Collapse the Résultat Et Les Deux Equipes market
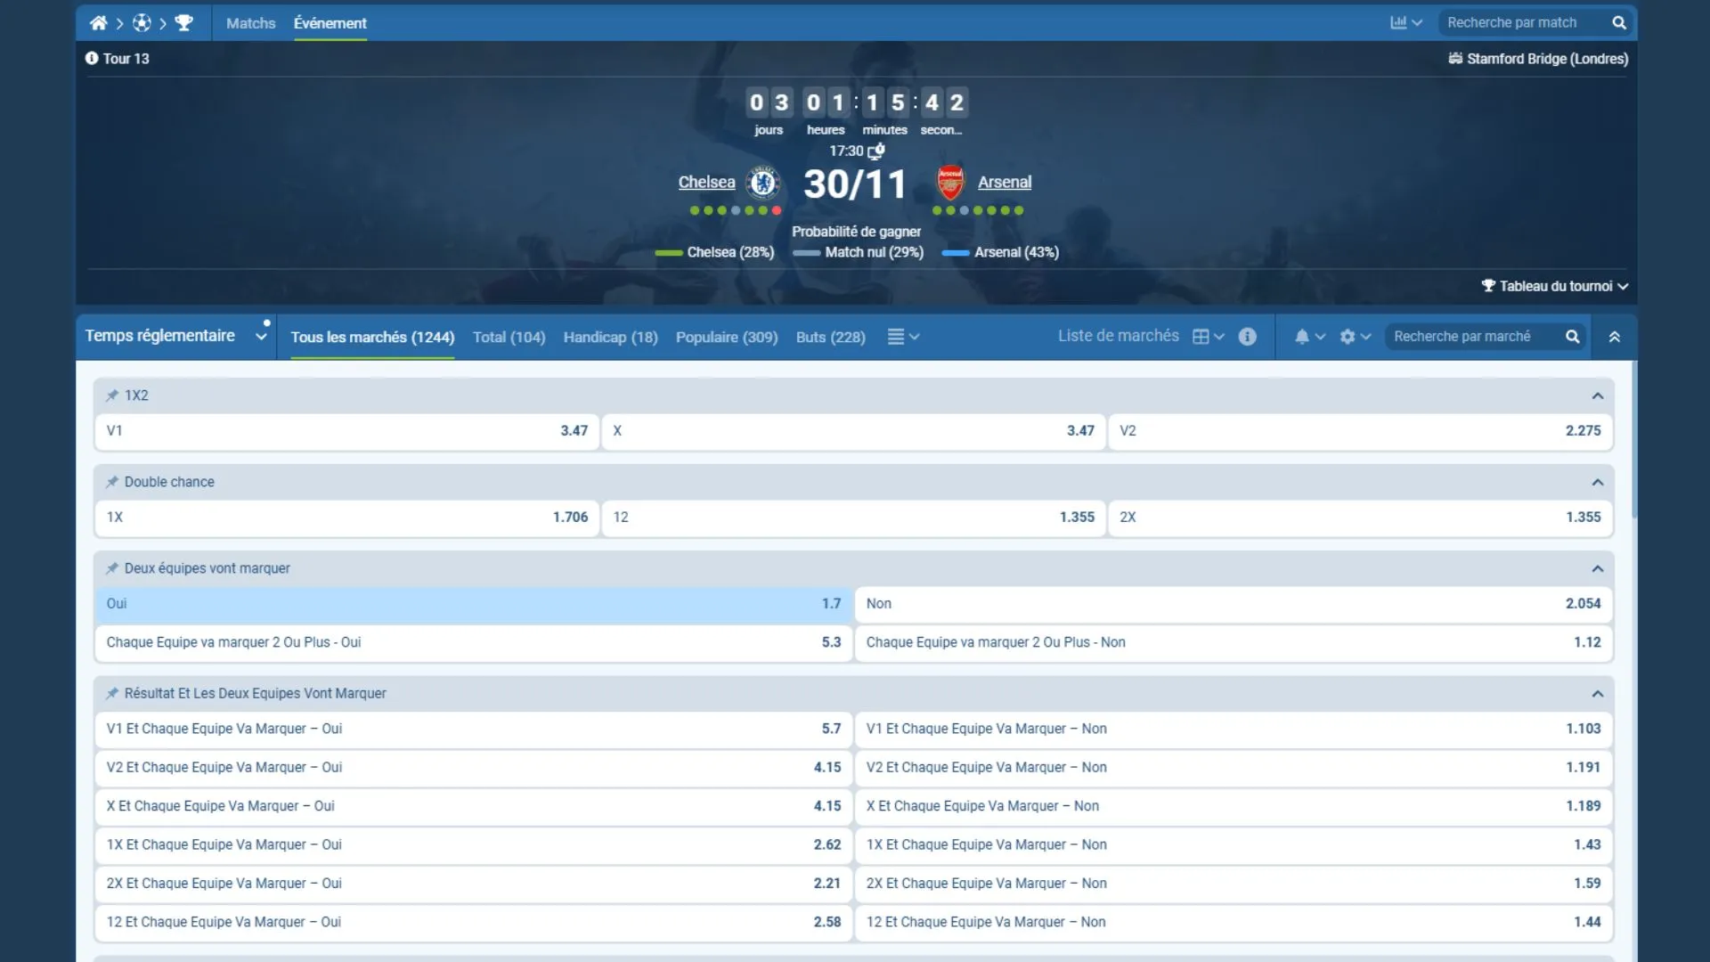 tap(1597, 694)
